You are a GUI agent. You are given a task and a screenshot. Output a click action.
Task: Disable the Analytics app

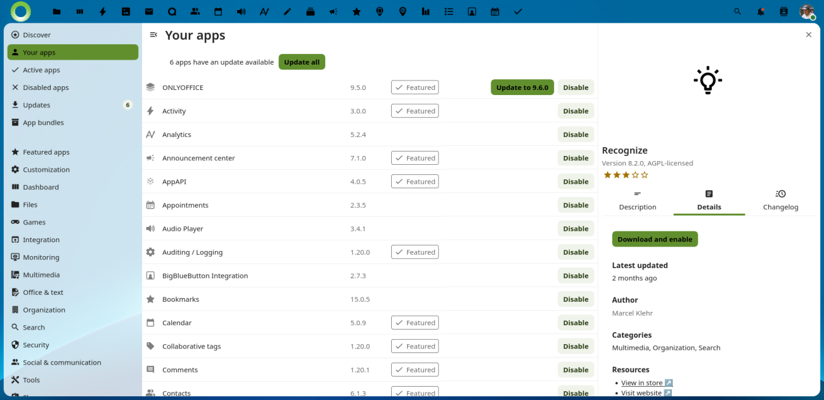click(576, 134)
